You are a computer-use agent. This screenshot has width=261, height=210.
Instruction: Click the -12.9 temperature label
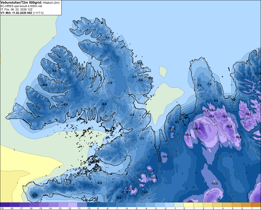pos(130,189)
